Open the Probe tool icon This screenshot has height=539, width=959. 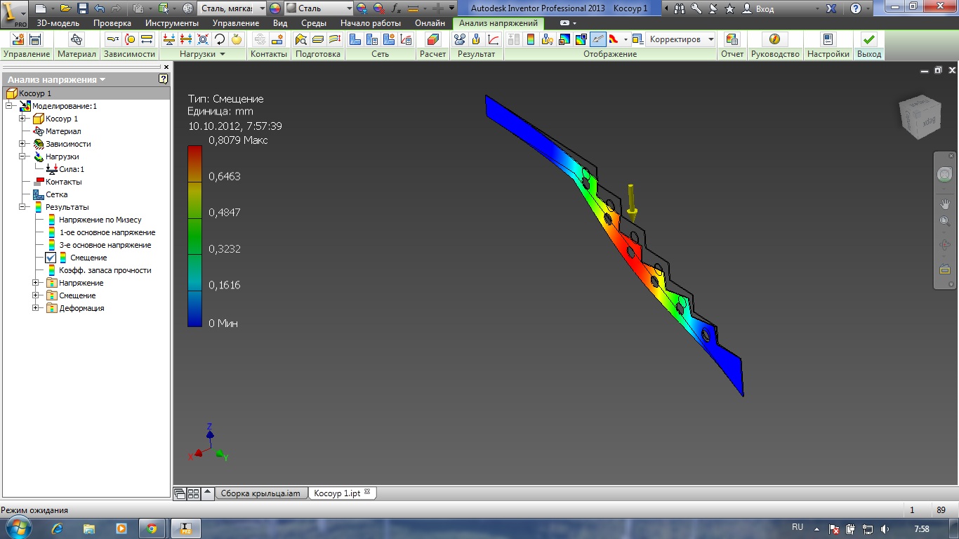click(x=477, y=39)
